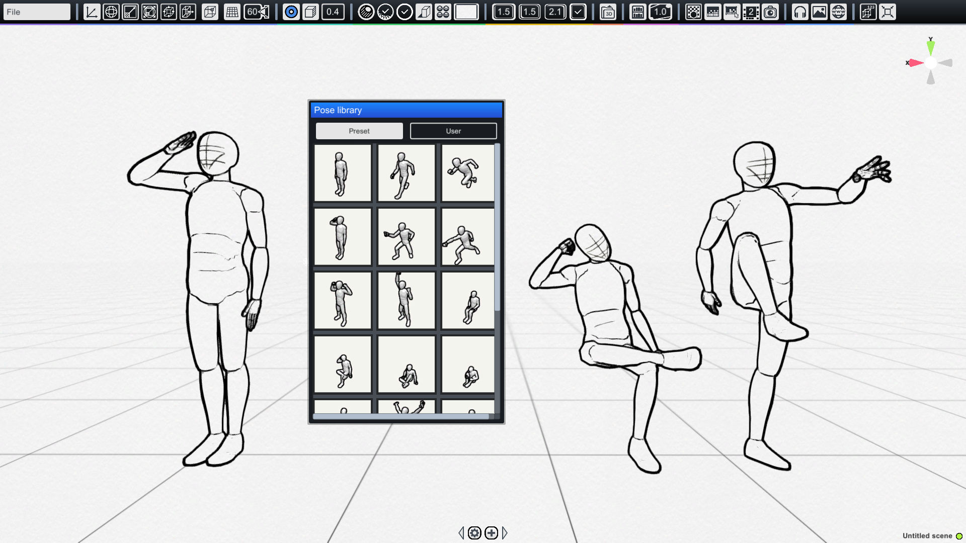Switch to the User tab in Pose library
This screenshot has width=966, height=543.
click(453, 131)
